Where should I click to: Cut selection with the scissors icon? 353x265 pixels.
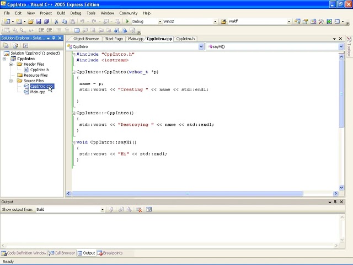(x=56, y=22)
